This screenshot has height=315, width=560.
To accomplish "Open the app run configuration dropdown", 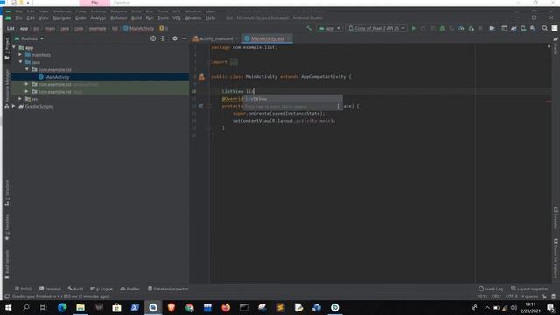I will (329, 28).
